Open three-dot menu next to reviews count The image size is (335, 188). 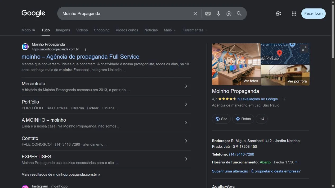[284, 99]
